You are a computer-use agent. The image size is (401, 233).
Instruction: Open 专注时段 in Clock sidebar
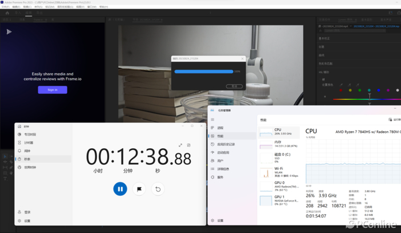point(44,135)
